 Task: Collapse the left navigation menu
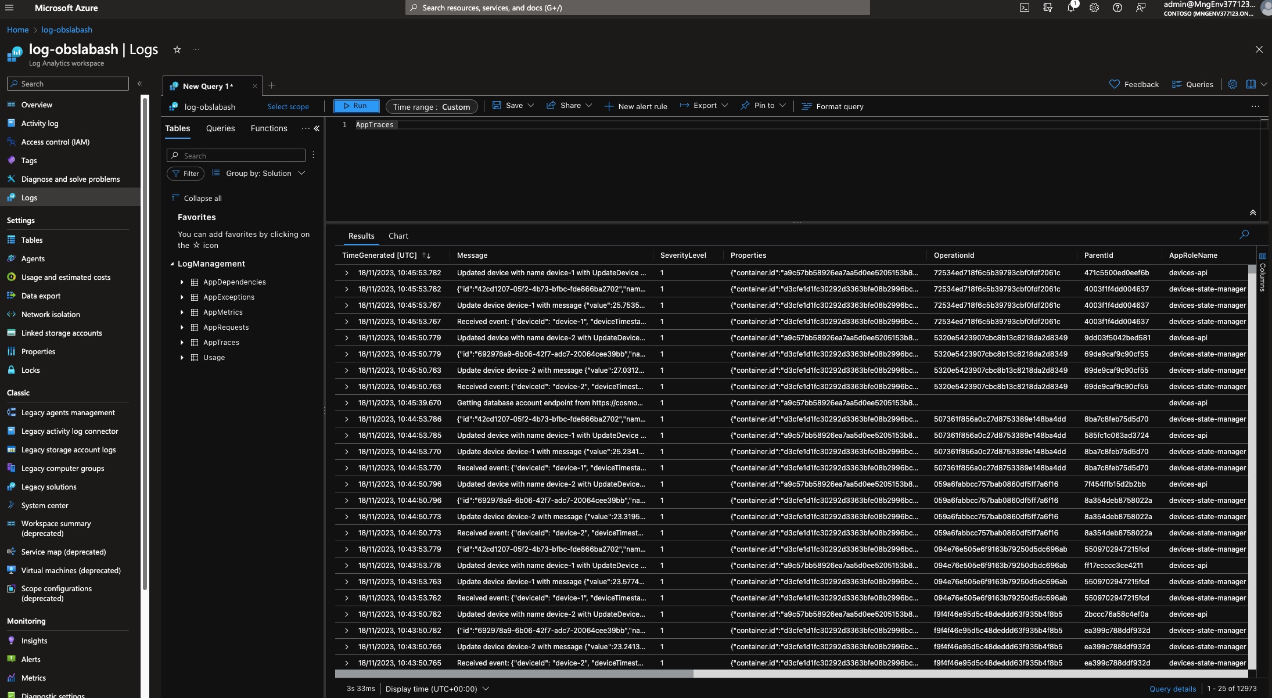click(x=139, y=84)
